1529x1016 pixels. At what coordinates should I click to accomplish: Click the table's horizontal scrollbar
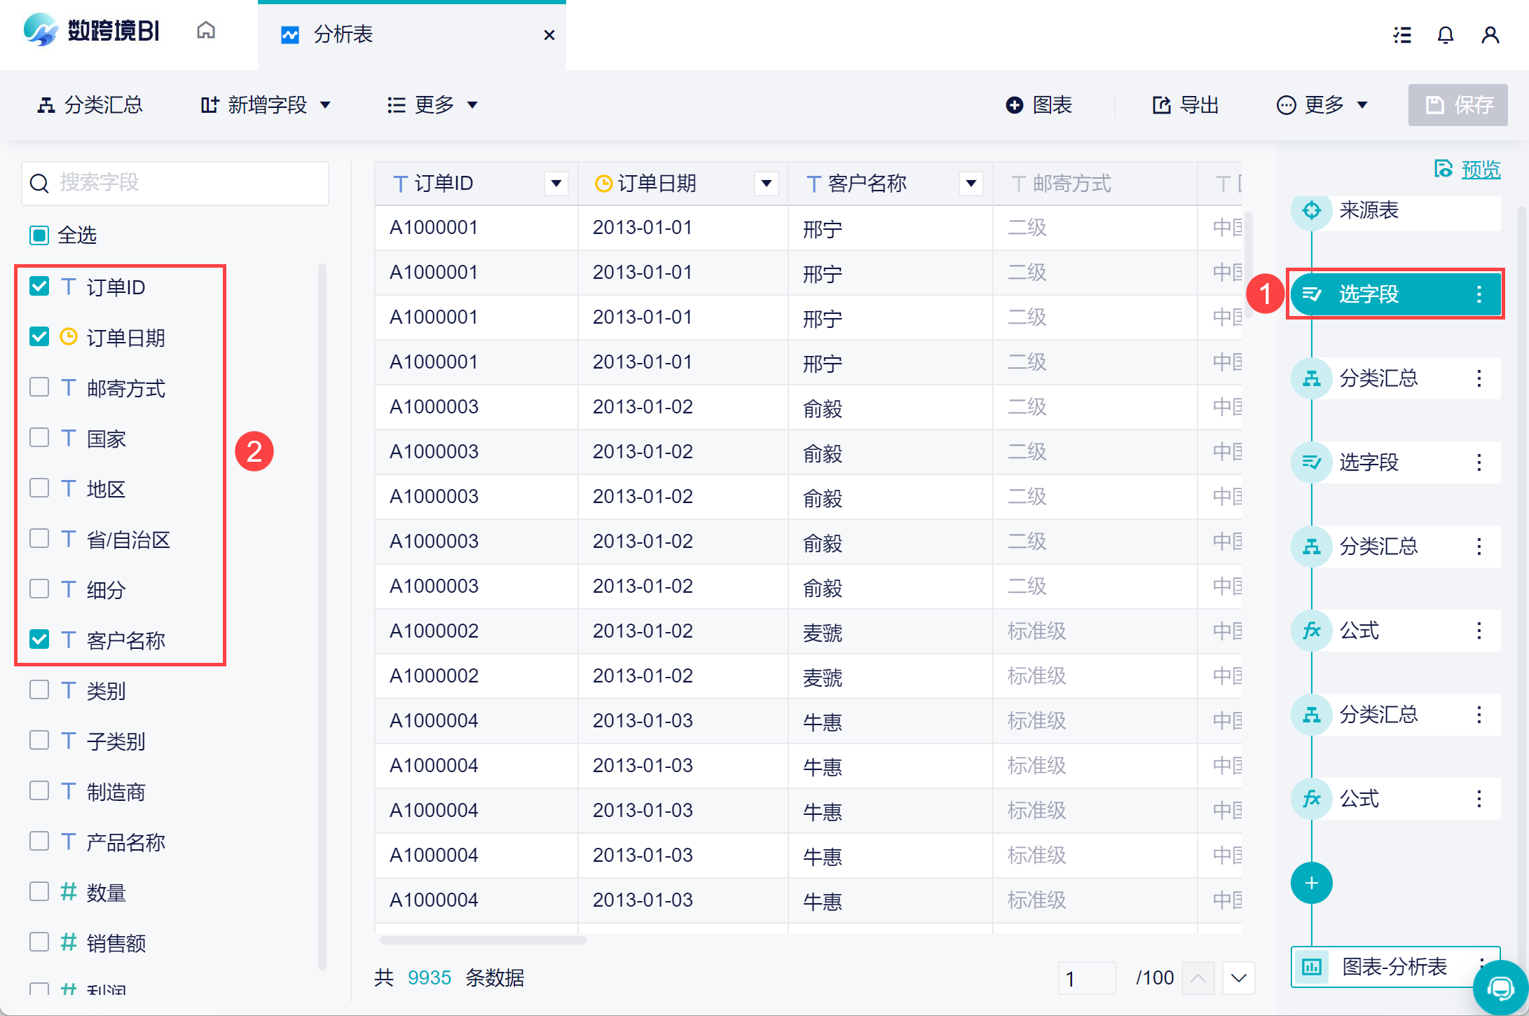click(x=483, y=940)
